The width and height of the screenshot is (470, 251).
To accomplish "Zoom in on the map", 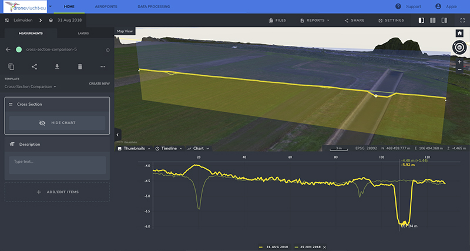I will 459,62.
